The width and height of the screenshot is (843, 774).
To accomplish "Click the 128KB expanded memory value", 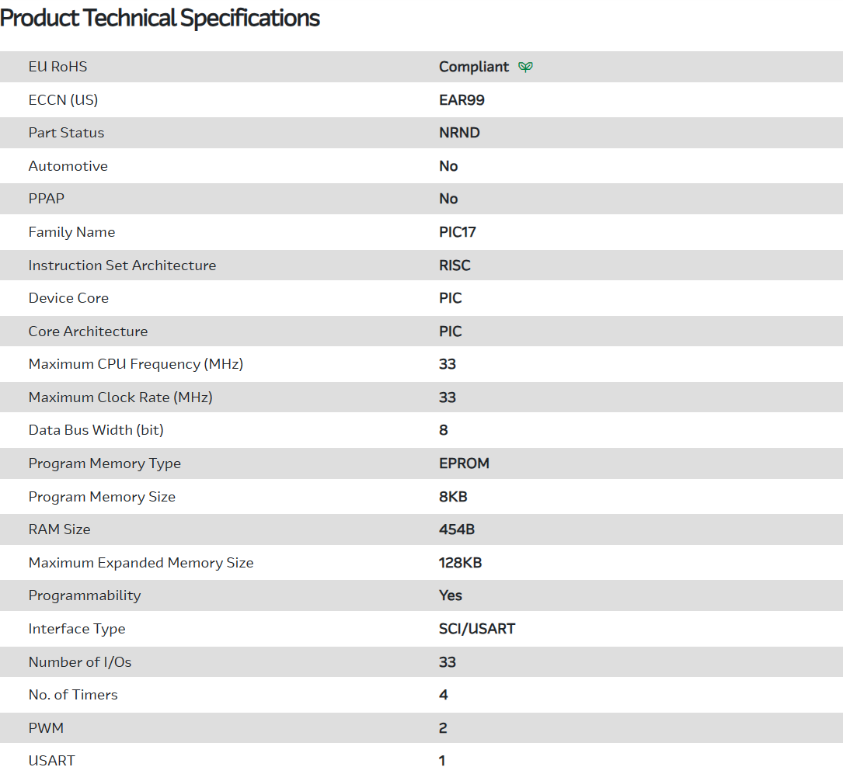I will click(x=460, y=563).
